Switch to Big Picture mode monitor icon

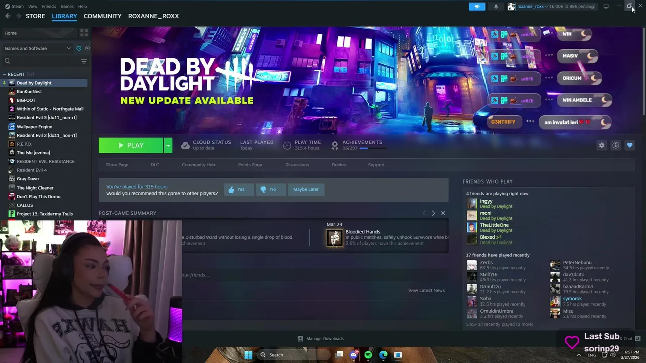tap(606, 6)
